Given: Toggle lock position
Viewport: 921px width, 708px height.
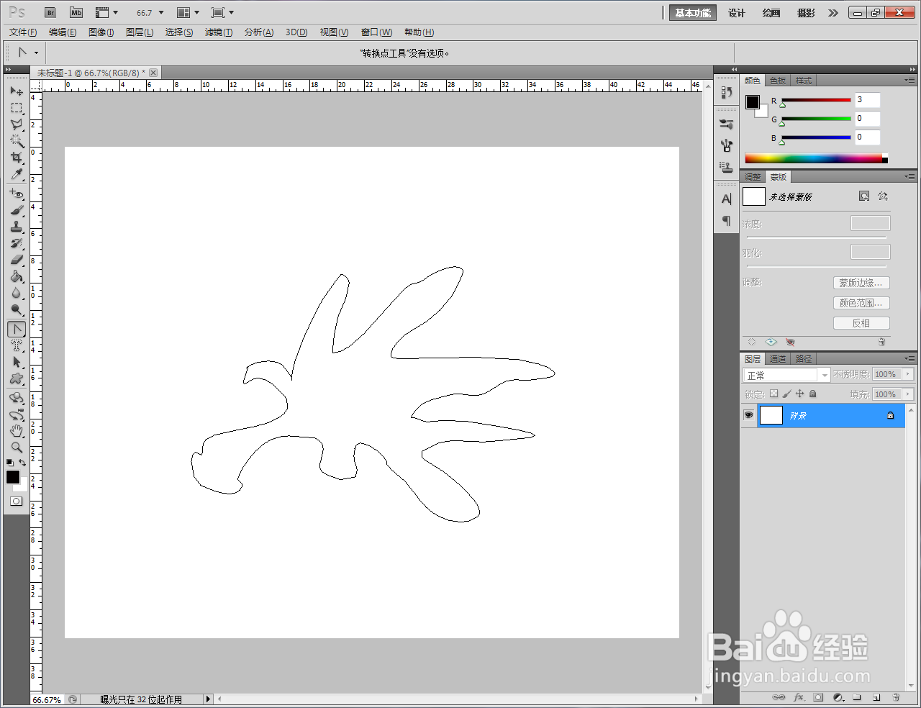Looking at the screenshot, I should point(799,394).
